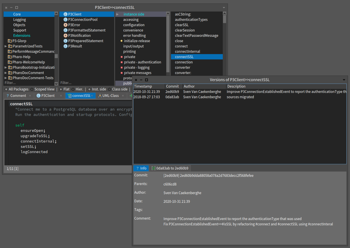Choose the Hier. radio button

73,89
